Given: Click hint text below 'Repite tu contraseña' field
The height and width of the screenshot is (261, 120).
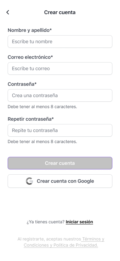Looking at the screenshot, I should pos(42,142).
